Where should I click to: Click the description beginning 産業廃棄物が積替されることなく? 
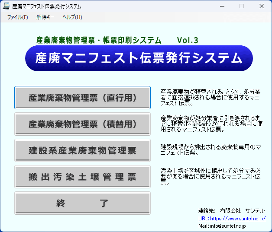click(x=210, y=97)
